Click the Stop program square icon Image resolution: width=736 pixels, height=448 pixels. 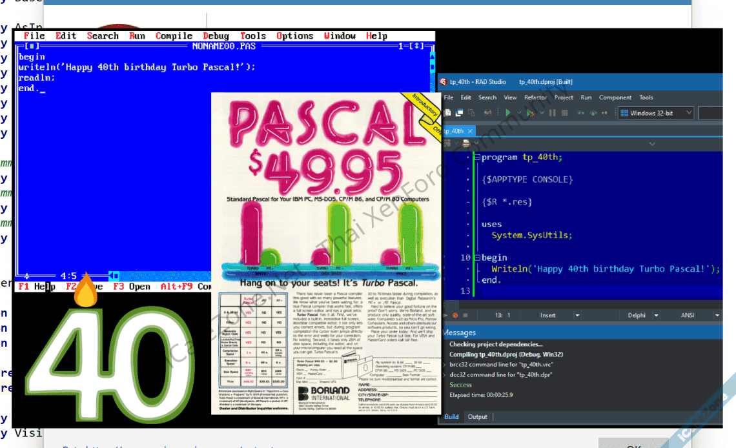564,113
